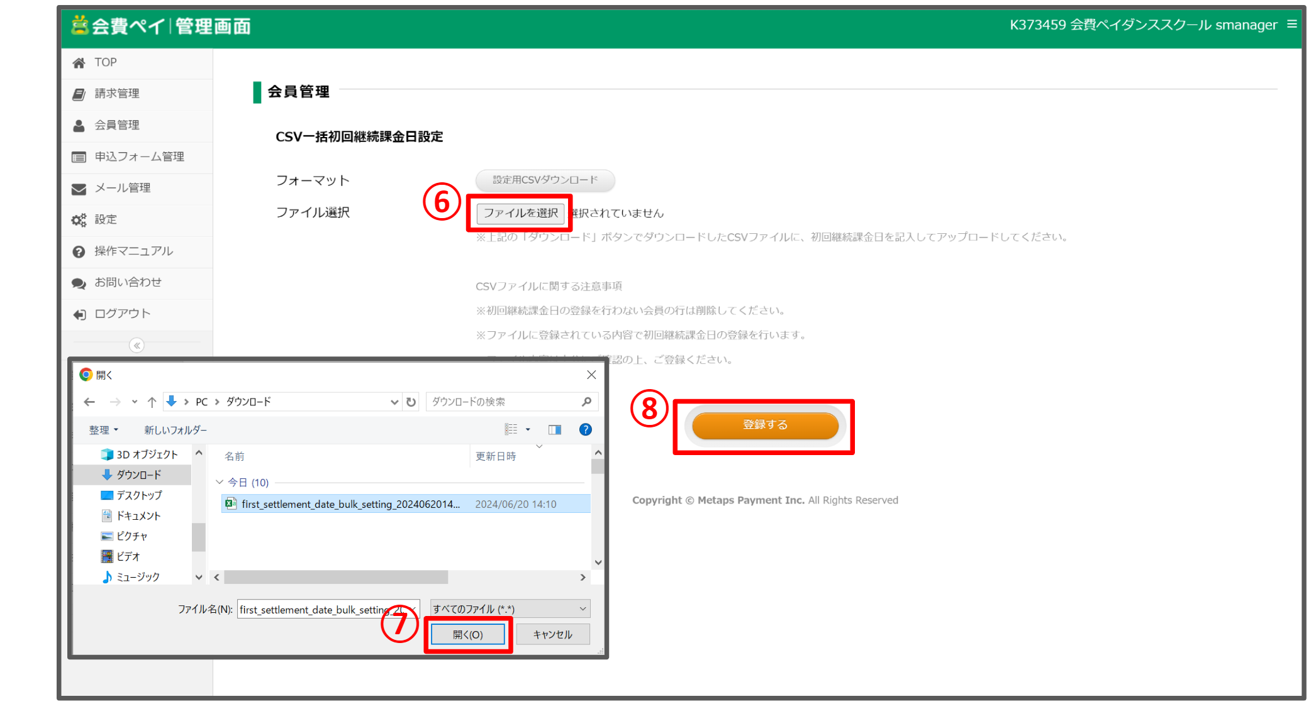Click the refresh icon in file dialog
Image resolution: width=1311 pixels, height=704 pixels.
click(x=411, y=402)
